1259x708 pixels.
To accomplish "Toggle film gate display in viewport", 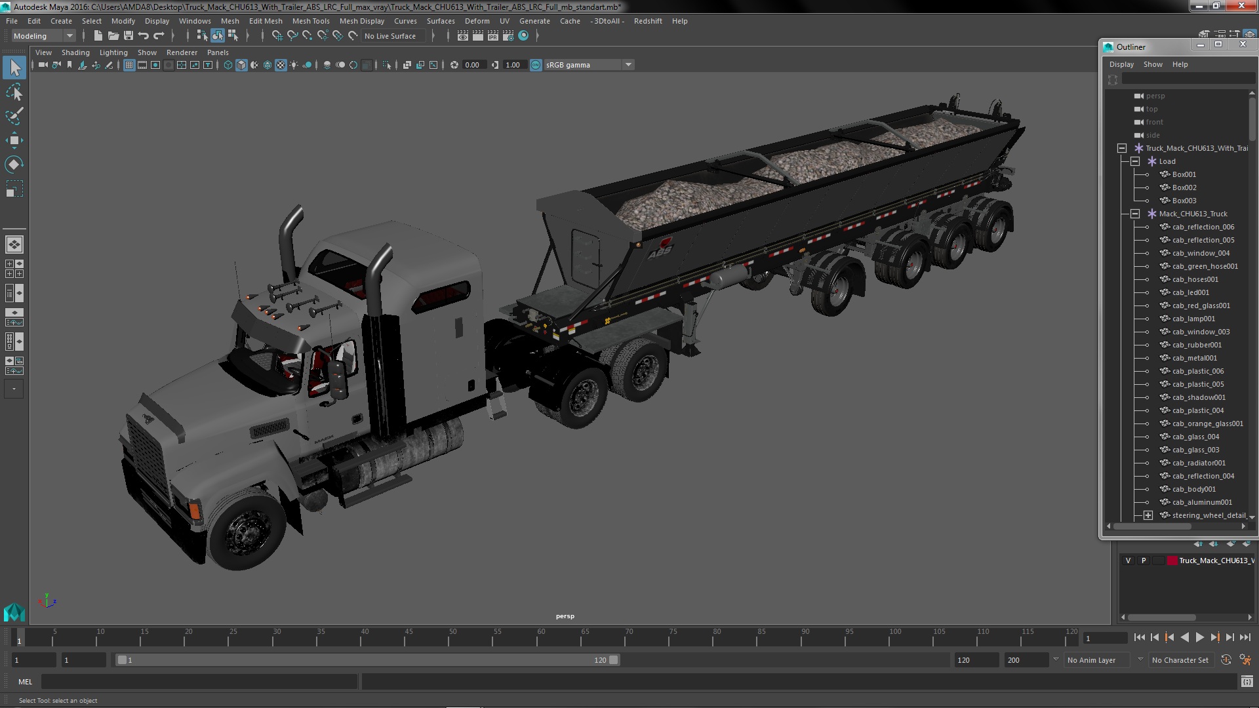I will click(142, 65).
